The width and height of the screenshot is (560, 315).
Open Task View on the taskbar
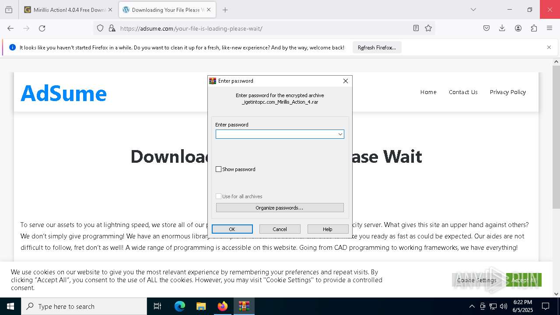tap(157, 306)
